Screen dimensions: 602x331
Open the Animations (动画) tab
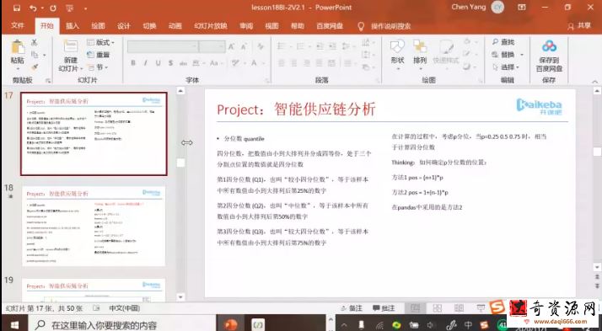pyautogui.click(x=175, y=26)
